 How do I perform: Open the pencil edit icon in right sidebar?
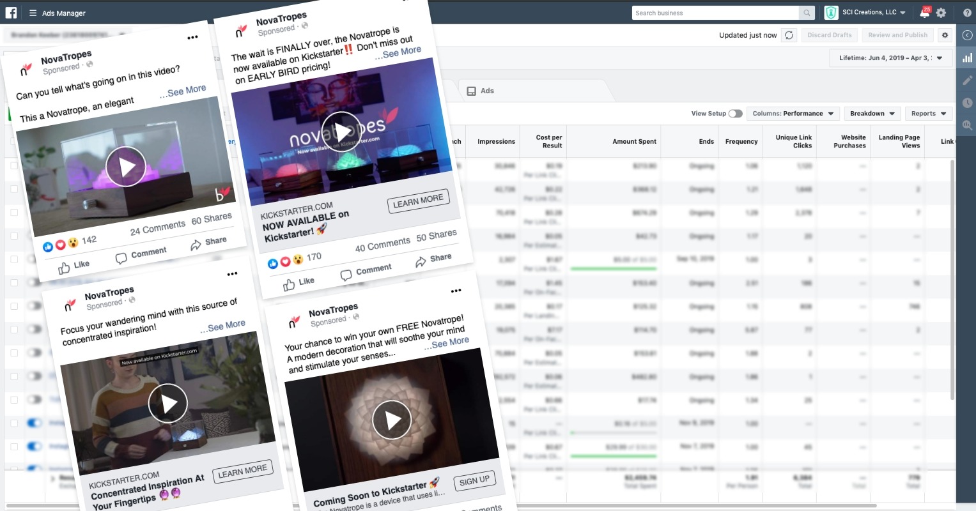pos(967,80)
